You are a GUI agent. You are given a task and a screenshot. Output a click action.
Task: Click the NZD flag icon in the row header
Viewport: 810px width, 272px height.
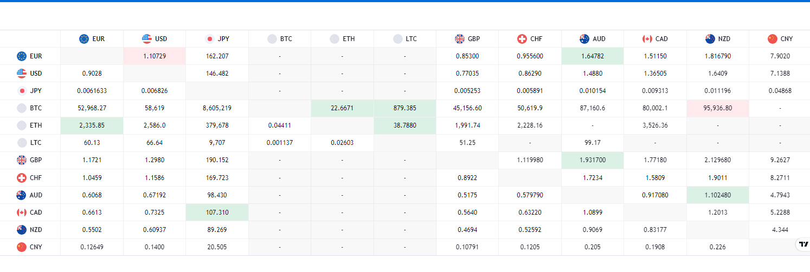coord(22,230)
